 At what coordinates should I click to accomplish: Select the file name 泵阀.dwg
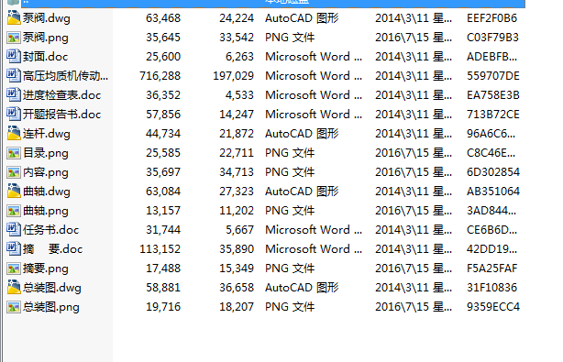(47, 18)
